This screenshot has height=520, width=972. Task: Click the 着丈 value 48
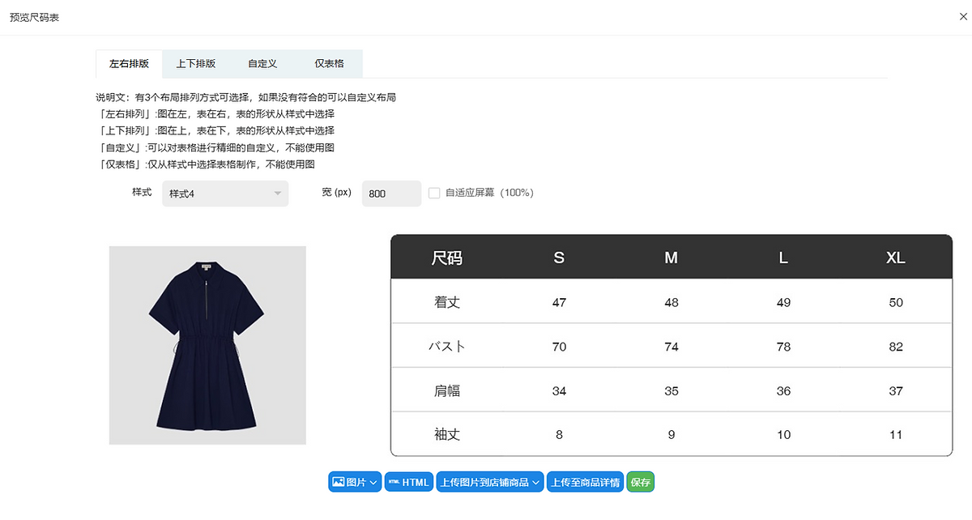click(x=671, y=302)
